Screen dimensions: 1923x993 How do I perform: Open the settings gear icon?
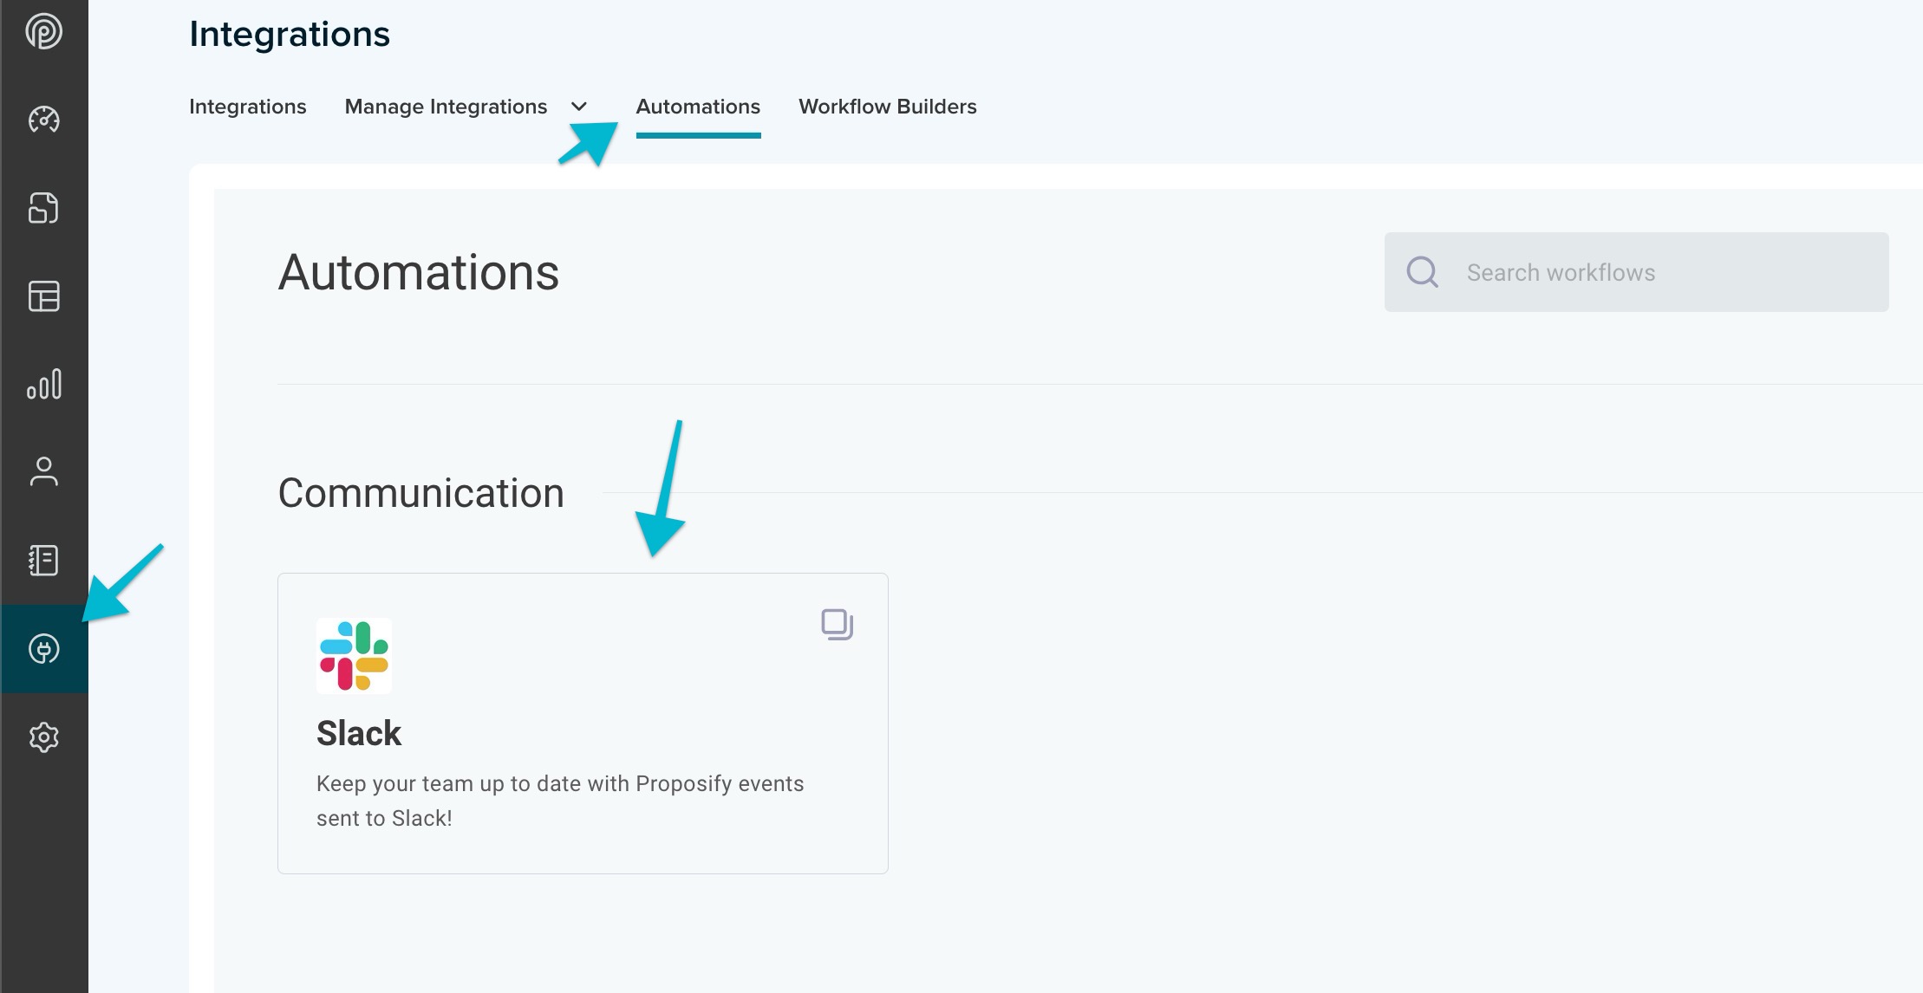(43, 737)
